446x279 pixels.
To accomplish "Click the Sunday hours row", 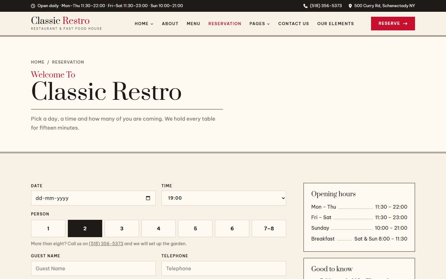I will click(359, 228).
